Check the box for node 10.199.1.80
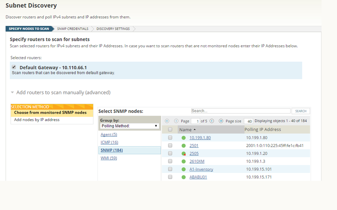337x210 pixels. (x=170, y=138)
